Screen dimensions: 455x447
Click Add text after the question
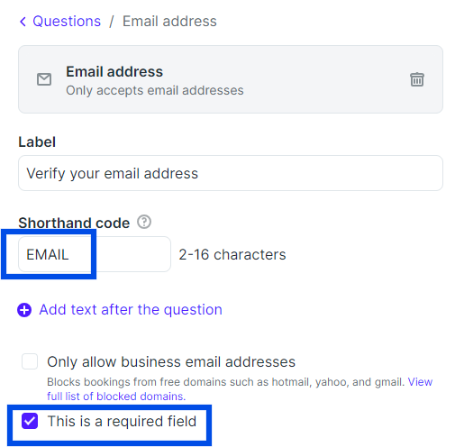pos(131,310)
